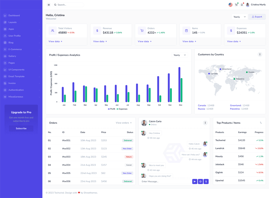This screenshot has width=269, height=198.
Task: Select the Invoice item in the sidebar
Action: (x=12, y=83)
